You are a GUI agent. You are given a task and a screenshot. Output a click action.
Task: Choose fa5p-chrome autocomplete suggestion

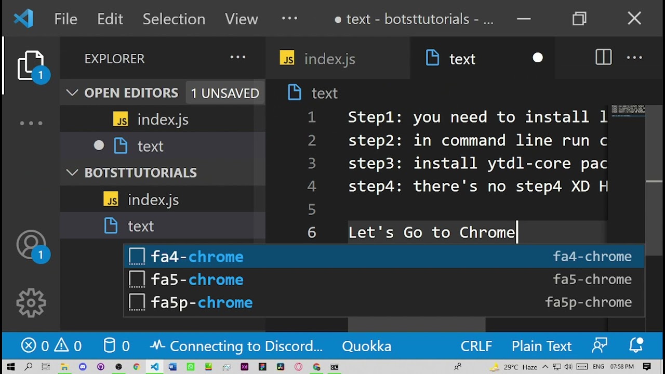pos(384,302)
